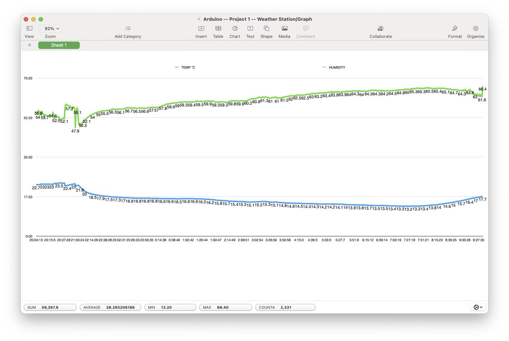Open the status bar function settings menu
Screen dimensions: 509x341
click(x=478, y=307)
